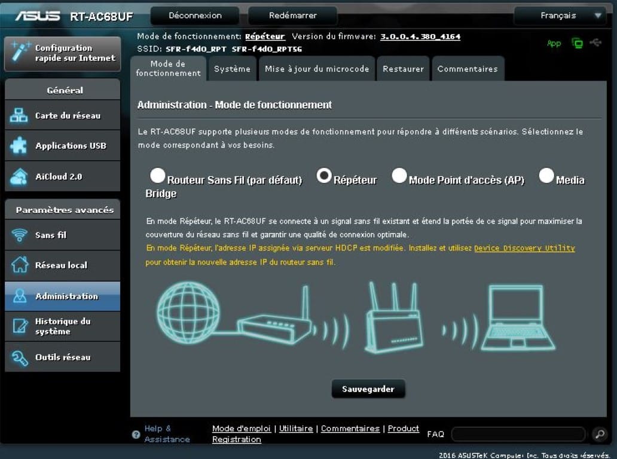617x459 pixels.
Task: Select the Répéteur mode radio button
Action: [324, 176]
